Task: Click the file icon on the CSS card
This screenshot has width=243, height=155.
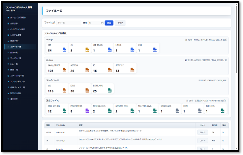Action: (155, 50)
